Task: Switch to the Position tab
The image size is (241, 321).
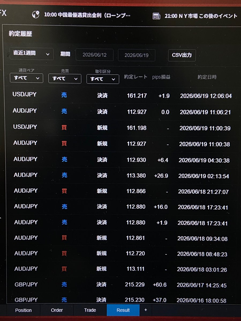Action: (23, 310)
